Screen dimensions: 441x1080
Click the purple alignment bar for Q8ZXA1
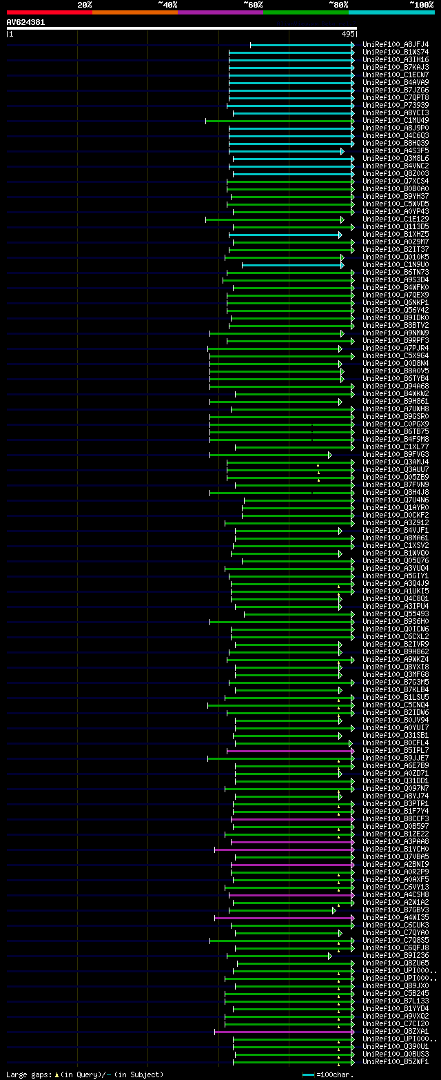(283, 1031)
